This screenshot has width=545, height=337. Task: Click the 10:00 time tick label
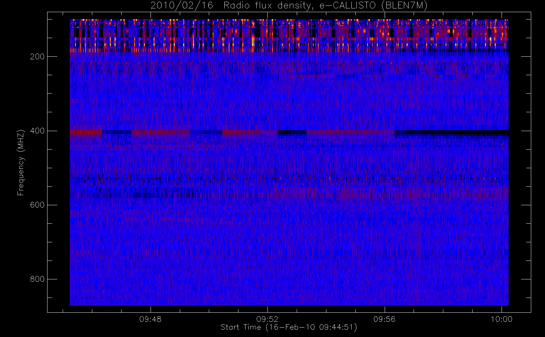click(x=502, y=319)
